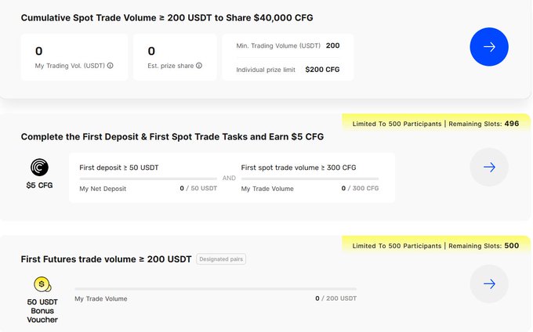Click the futures My Trade Volume progress bar
The width and height of the screenshot is (533, 332).
[216, 289]
